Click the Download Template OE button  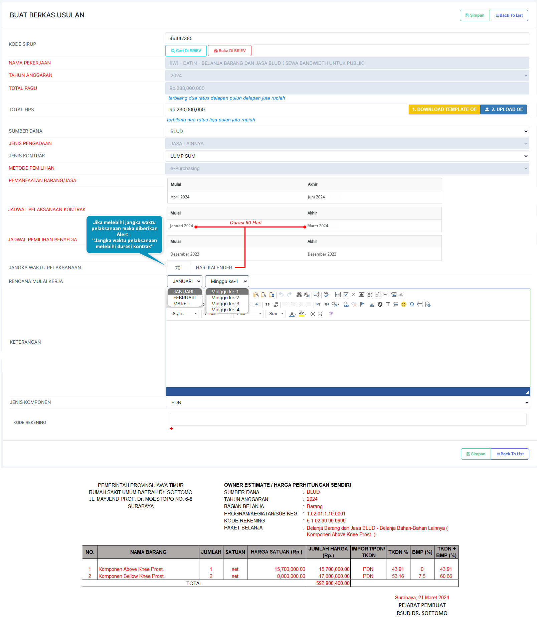(x=444, y=109)
